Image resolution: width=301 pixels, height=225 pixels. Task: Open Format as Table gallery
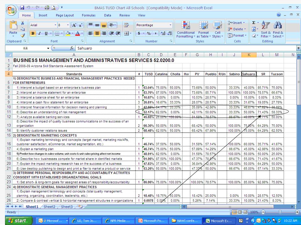[203, 29]
